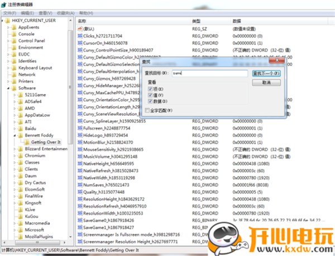Screen dimensions: 335x256
Task: Click the Chromium folder icon
Action: pos(21,155)
